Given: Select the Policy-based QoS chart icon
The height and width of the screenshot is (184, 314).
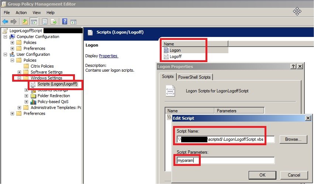Looking at the screenshot, I should pyautogui.click(x=33, y=102).
